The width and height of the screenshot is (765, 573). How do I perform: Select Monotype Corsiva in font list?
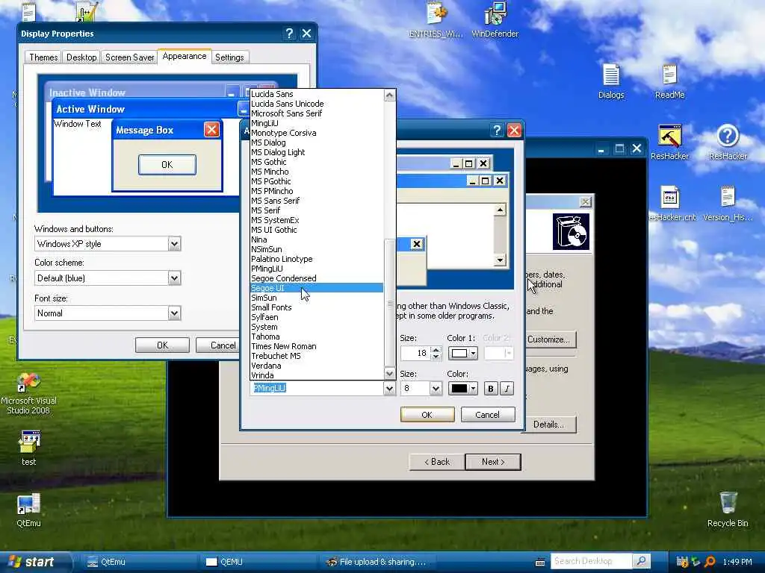(x=316, y=133)
